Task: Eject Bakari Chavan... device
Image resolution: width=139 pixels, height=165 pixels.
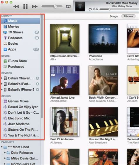Action: (x=38, y=78)
